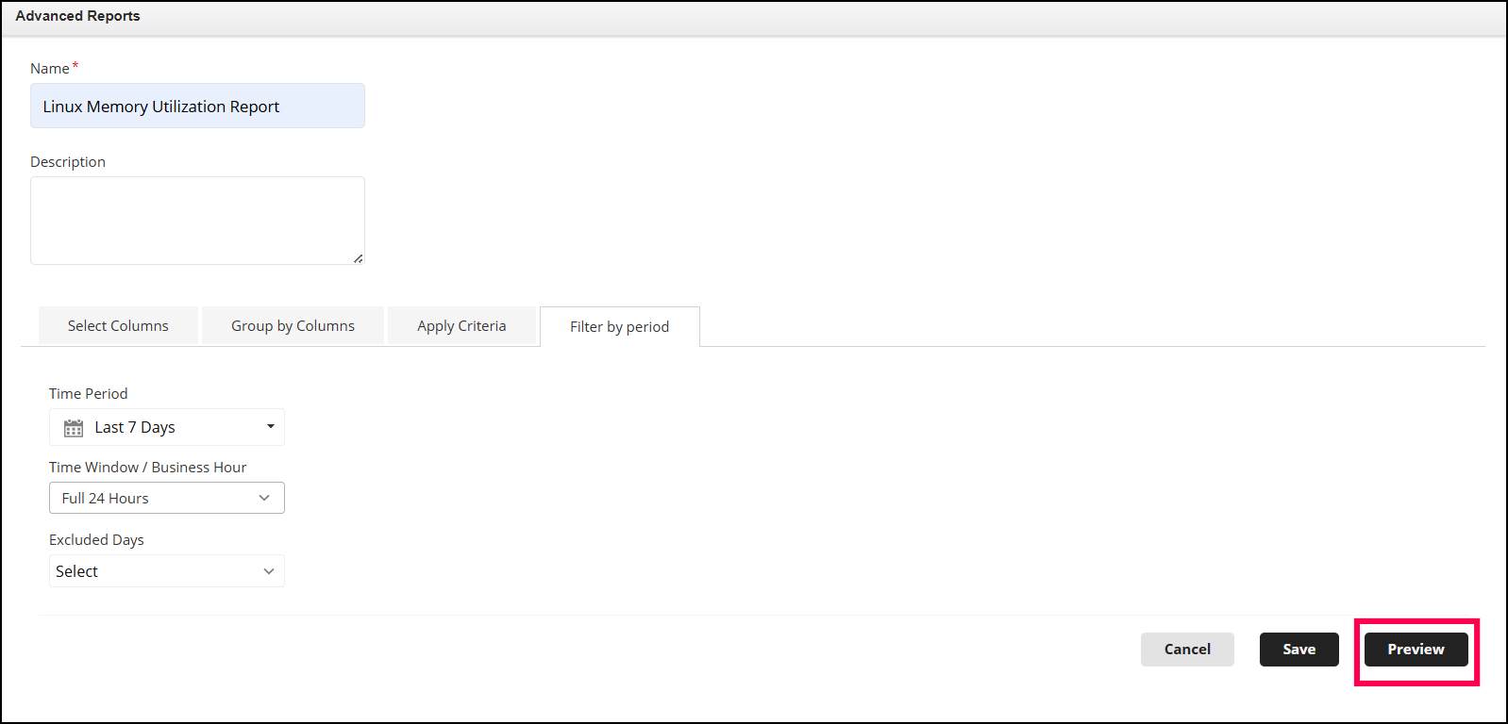
Task: Click the Excluded Days label
Action: (x=96, y=540)
